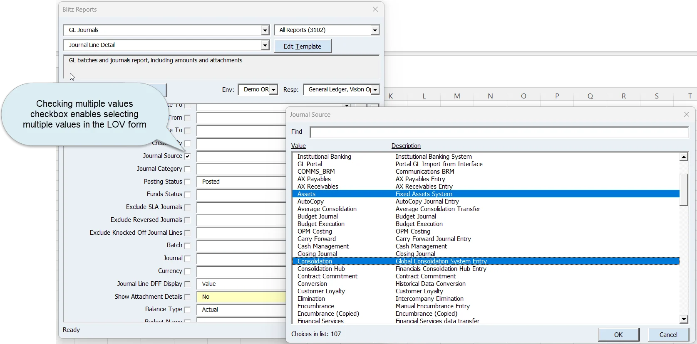Check the Exclude Reversed Journals checkbox
Screen dimensions: 697x344
[x=187, y=220]
